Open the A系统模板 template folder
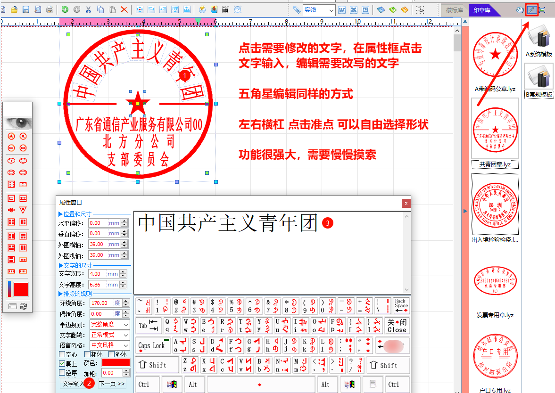The image size is (555, 393). [x=538, y=40]
